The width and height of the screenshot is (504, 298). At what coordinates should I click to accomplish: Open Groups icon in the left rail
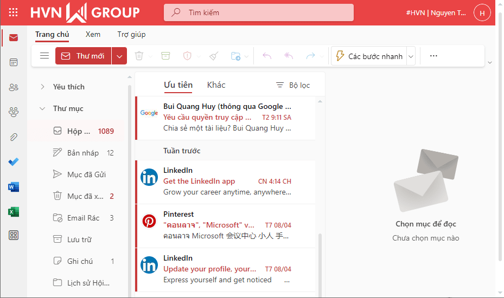[x=14, y=112]
